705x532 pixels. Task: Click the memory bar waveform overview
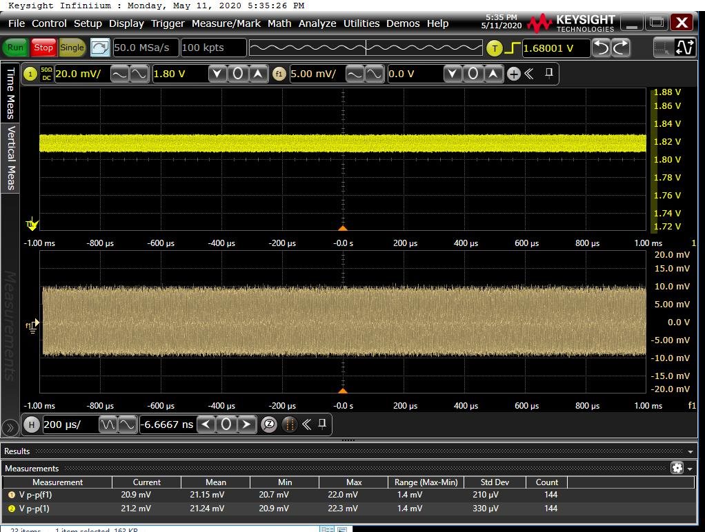(x=365, y=48)
